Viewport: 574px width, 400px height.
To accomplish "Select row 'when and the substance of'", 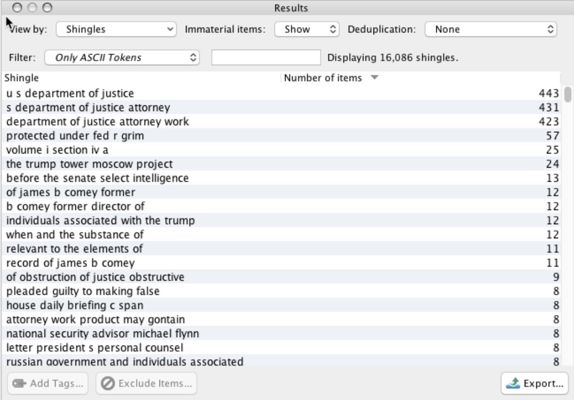I will [281, 235].
